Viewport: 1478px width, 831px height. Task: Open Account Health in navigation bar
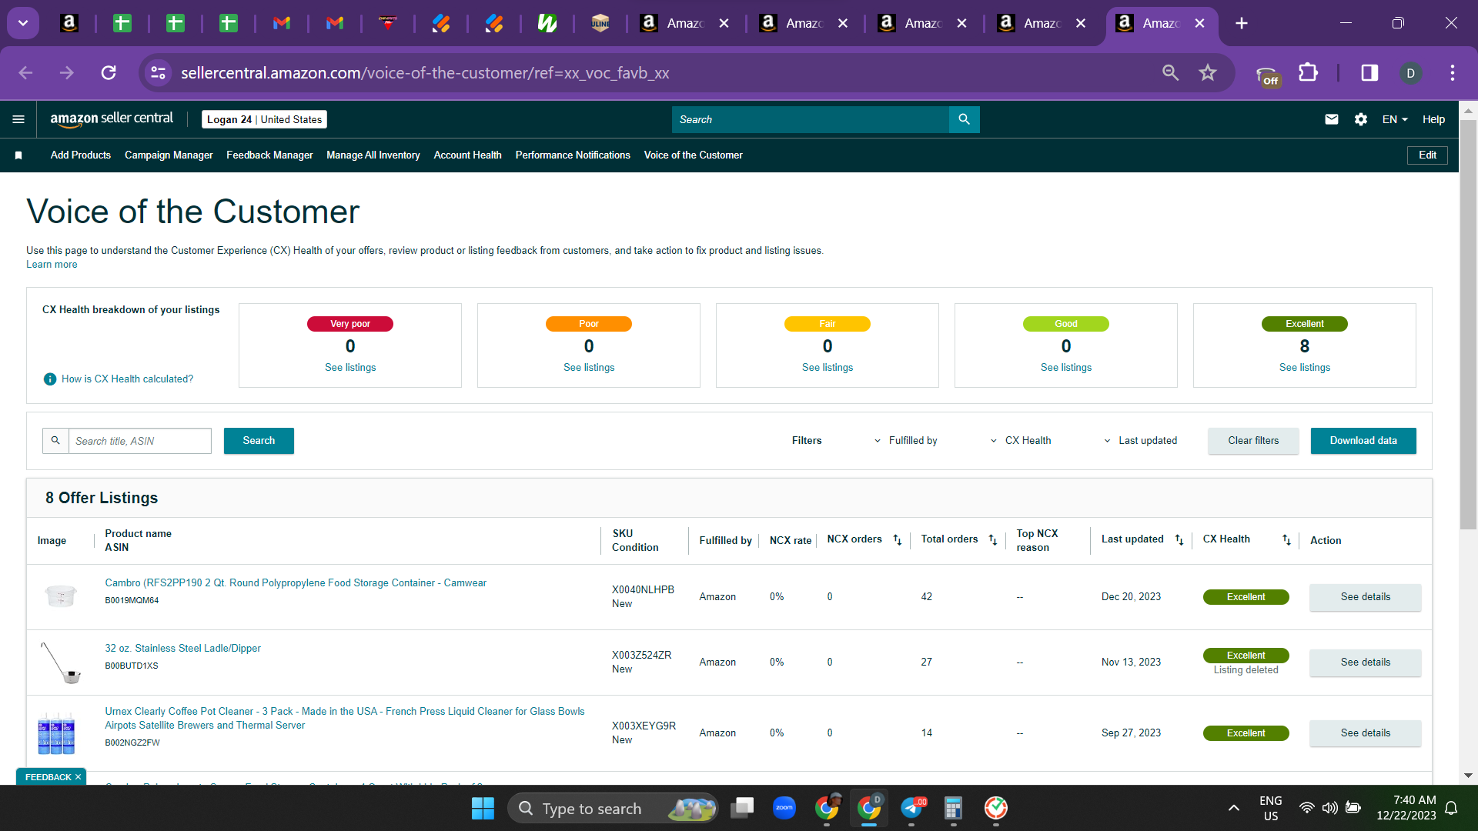tap(467, 155)
